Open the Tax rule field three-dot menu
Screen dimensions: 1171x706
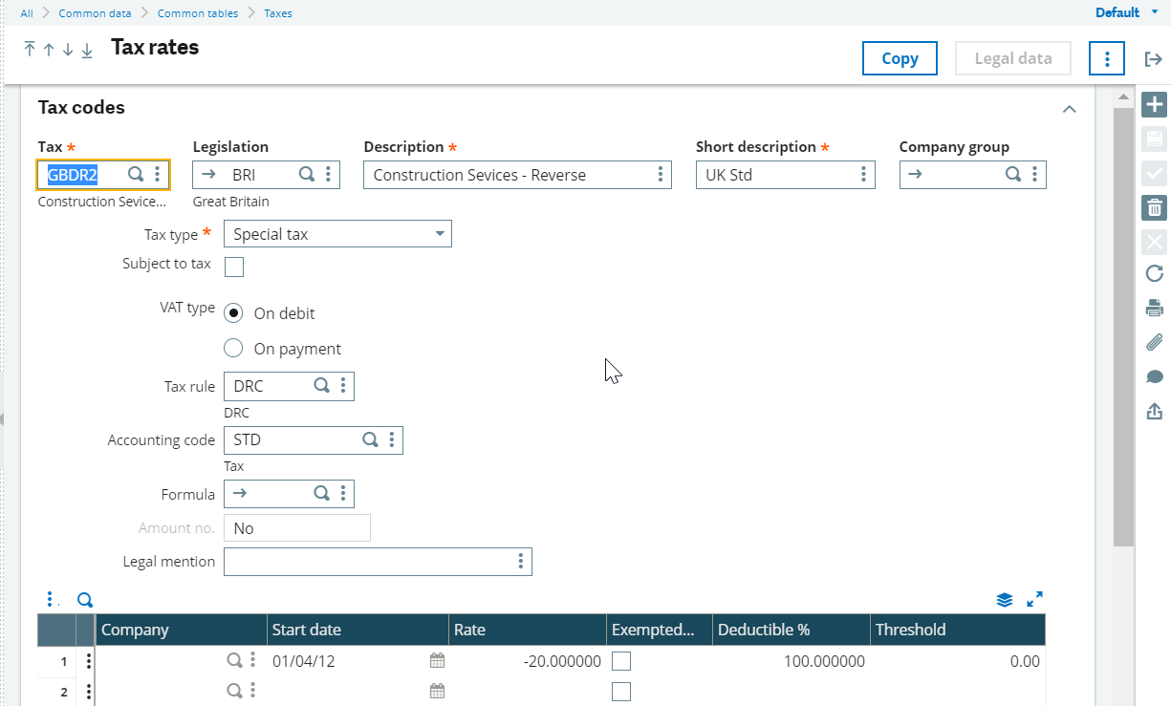coord(343,386)
